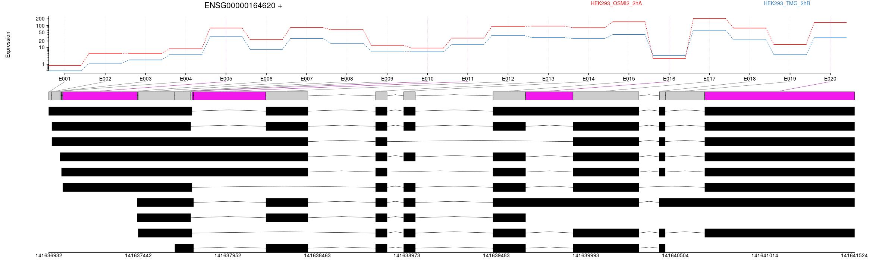Select exon label E008
The width and height of the screenshot is (895, 261).
pyautogui.click(x=347, y=79)
